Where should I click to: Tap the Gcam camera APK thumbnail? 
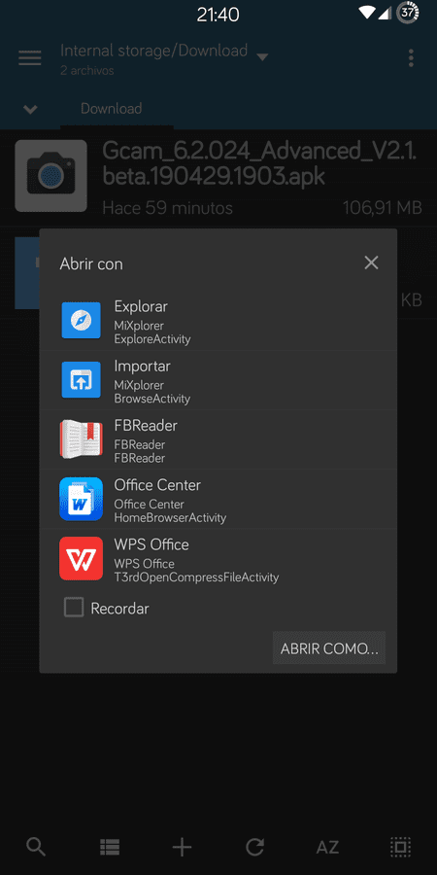coord(50,175)
